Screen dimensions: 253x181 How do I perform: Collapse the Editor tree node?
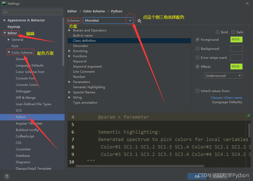coord(5,33)
